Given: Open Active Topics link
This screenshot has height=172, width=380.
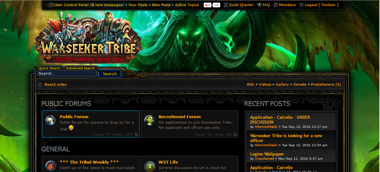Looking at the screenshot, I should pos(187,5).
